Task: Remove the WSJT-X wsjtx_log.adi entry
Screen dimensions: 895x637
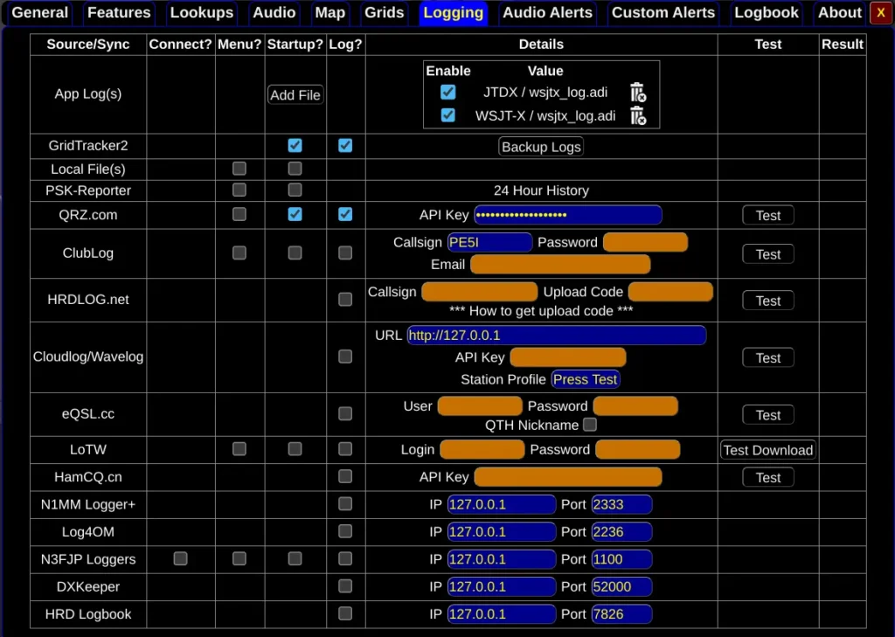Action: pyautogui.click(x=637, y=115)
